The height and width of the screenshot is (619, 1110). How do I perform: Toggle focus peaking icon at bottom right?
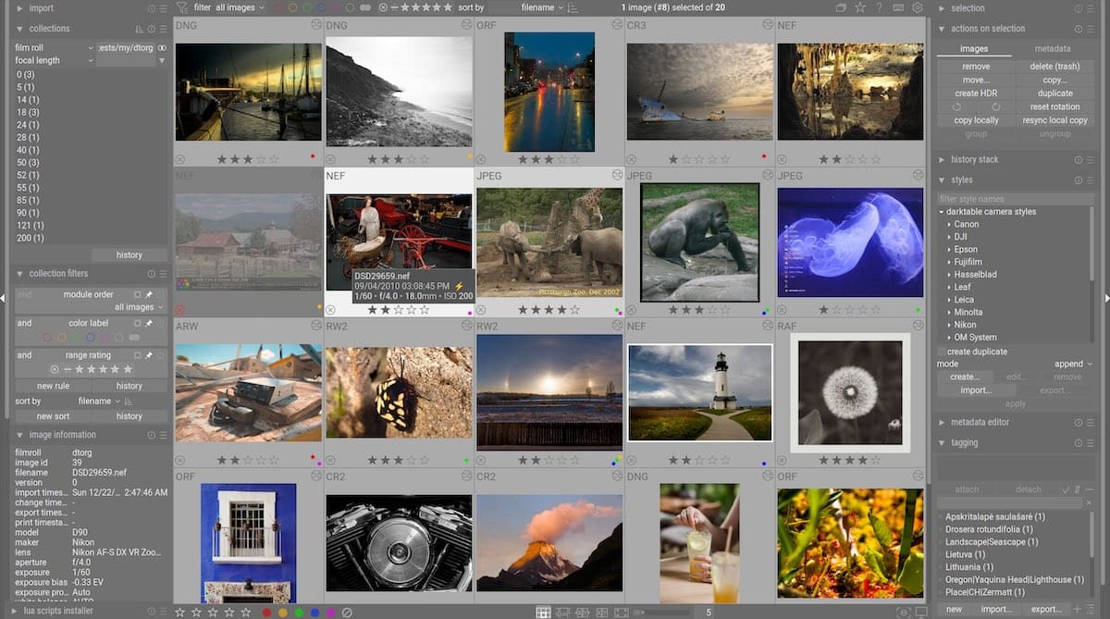(903, 613)
